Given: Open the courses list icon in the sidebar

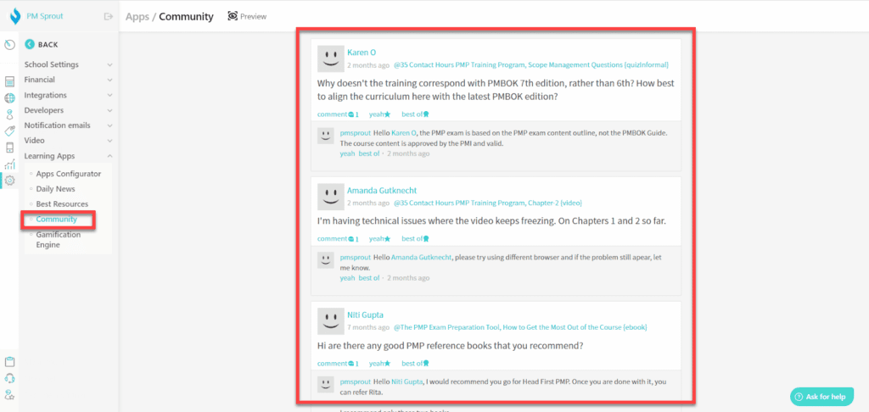Looking at the screenshot, I should coord(9,82).
